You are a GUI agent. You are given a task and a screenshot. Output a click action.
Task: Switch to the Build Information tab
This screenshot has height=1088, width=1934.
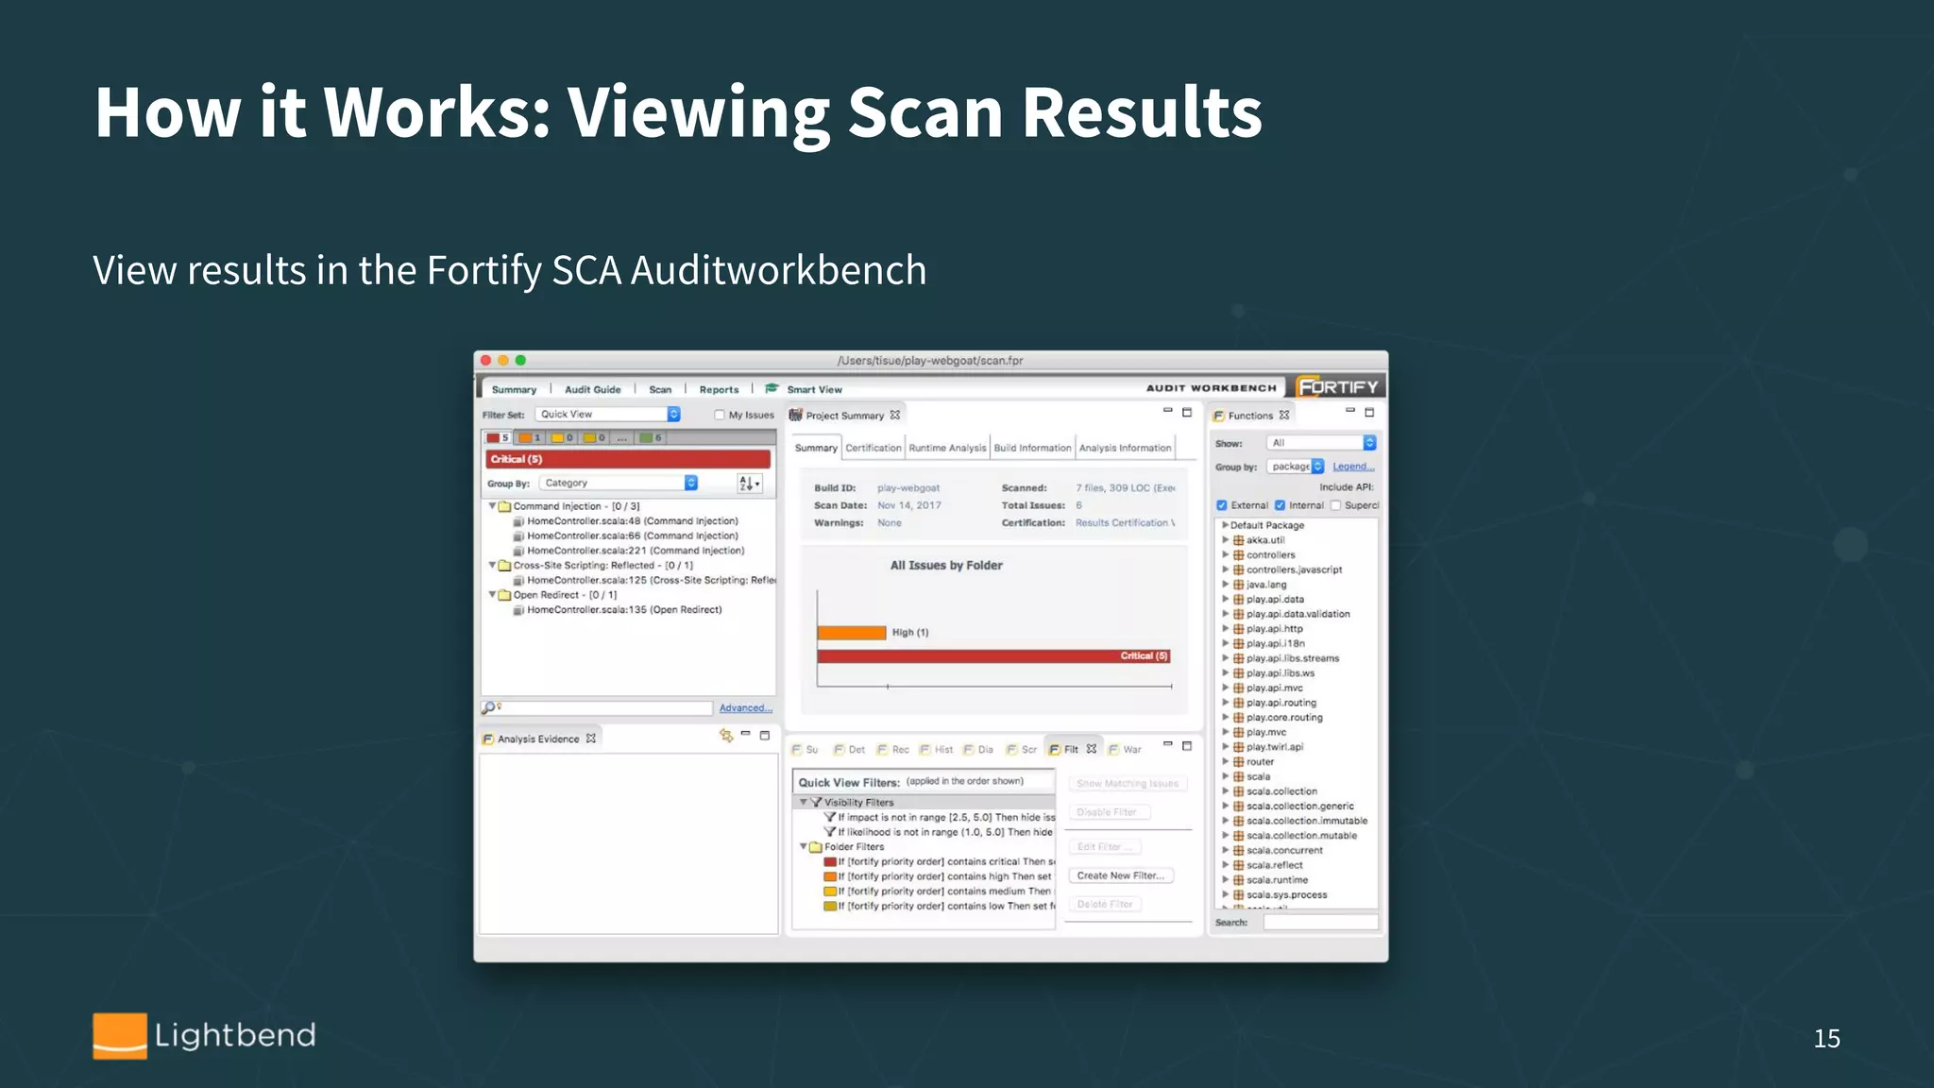(1032, 448)
